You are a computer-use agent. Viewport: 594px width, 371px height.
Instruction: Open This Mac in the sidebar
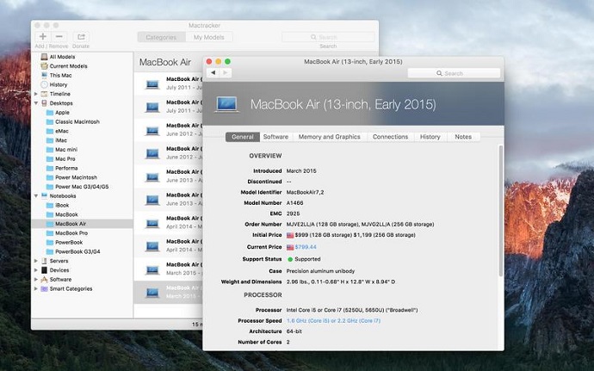(61, 76)
